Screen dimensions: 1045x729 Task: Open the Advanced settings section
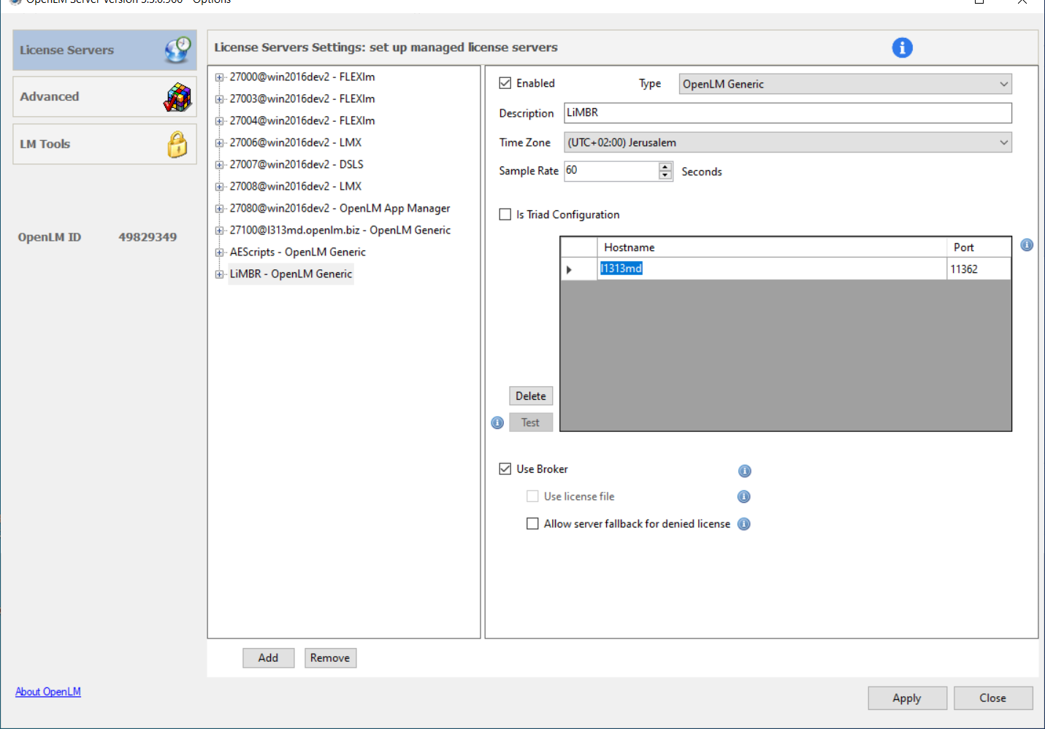(104, 97)
